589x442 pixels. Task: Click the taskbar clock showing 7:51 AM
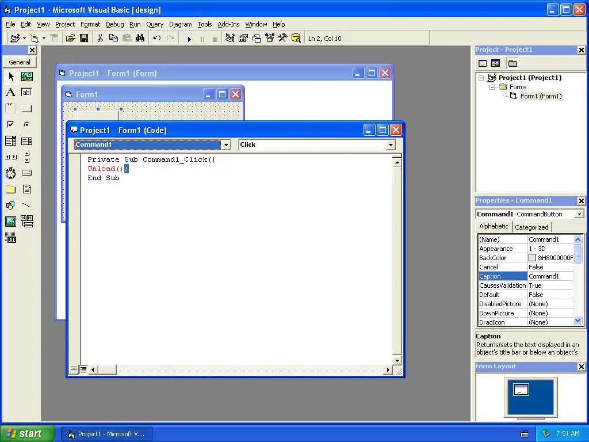[568, 433]
